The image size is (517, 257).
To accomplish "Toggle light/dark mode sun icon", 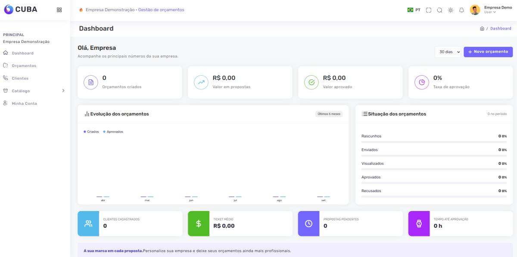I will pos(451,10).
